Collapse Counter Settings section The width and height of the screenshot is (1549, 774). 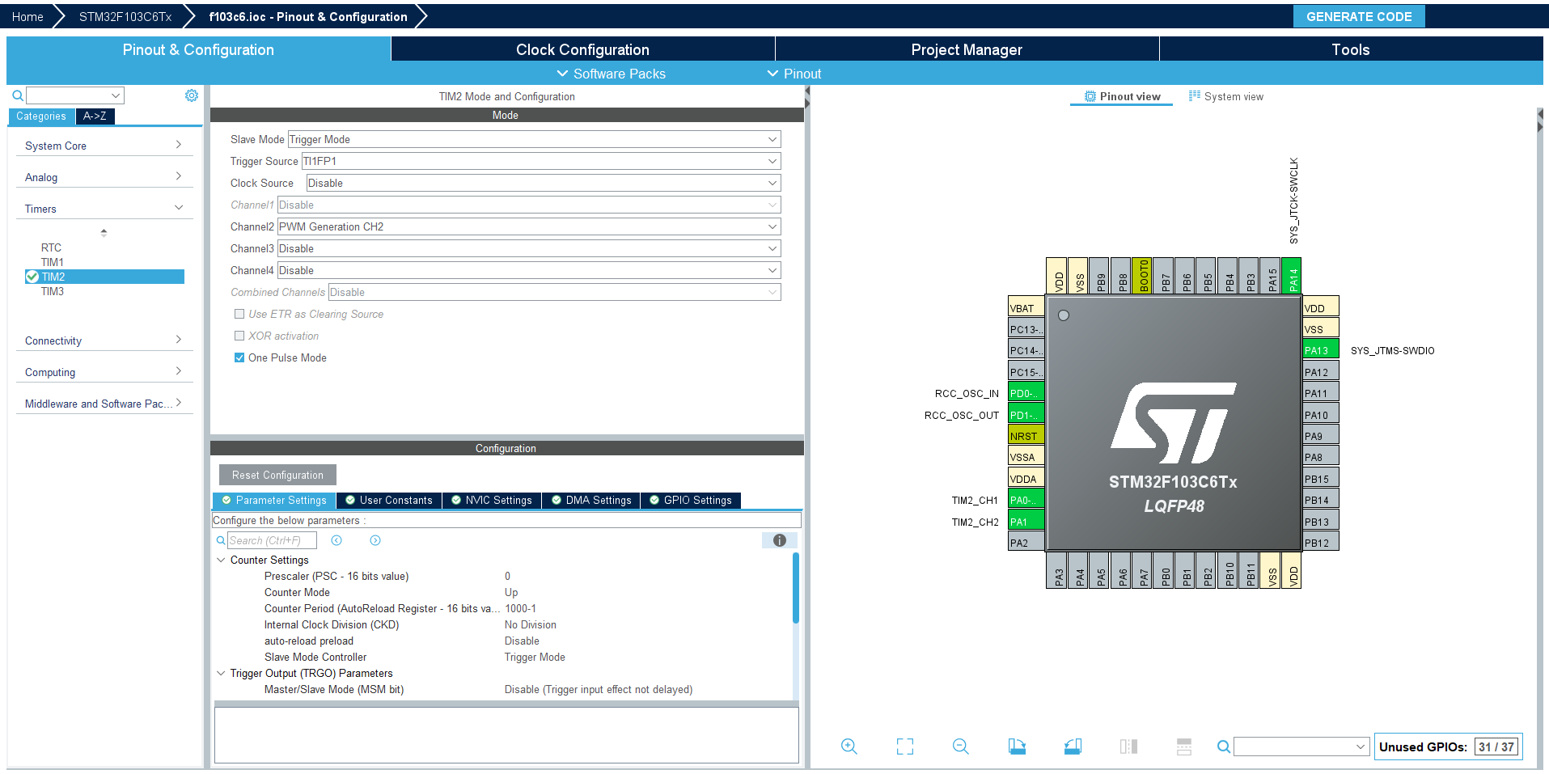[x=221, y=560]
